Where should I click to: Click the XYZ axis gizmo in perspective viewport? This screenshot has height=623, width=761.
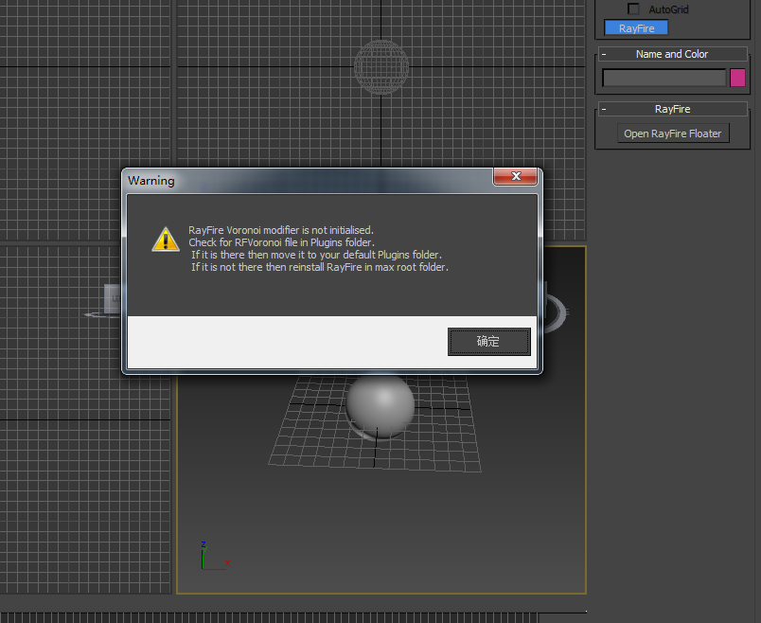tap(215, 556)
